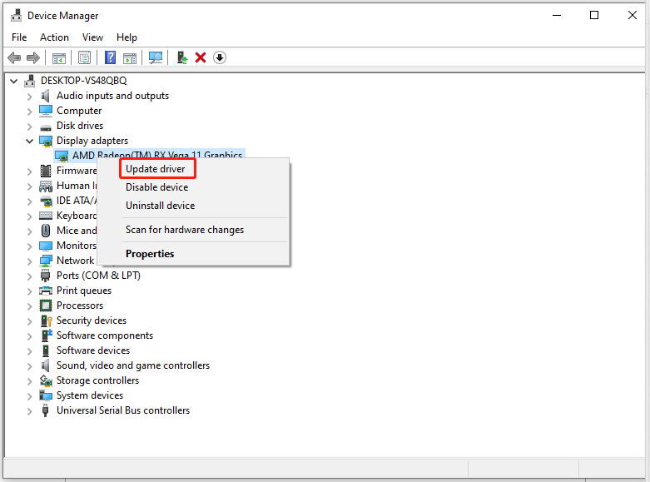Select the Universal Serial Bus controllers label

coord(123,410)
